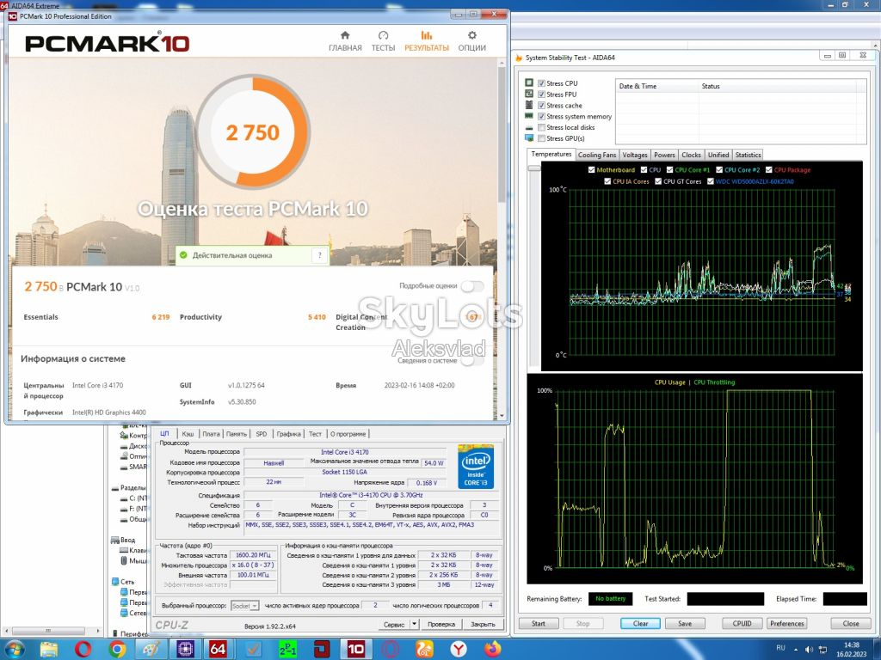Screen dimensions: 881x660
Task: Turn on the Подробные оценки switch
Action: point(472,286)
